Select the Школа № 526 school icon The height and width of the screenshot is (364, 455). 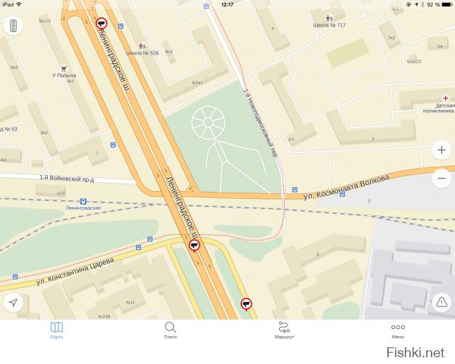pos(142,45)
